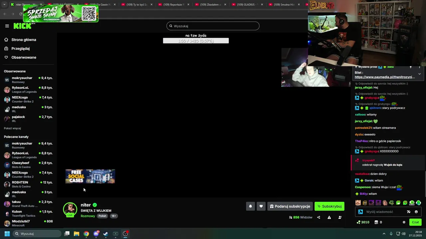Click the moderators user icon beside report

[340, 217]
